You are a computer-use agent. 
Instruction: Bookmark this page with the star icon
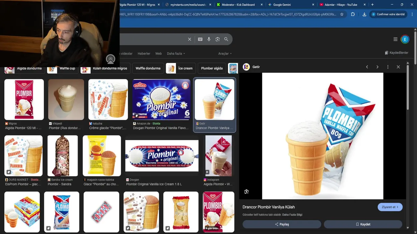(x=342, y=14)
